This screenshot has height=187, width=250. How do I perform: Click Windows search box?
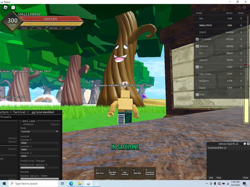click(33, 184)
